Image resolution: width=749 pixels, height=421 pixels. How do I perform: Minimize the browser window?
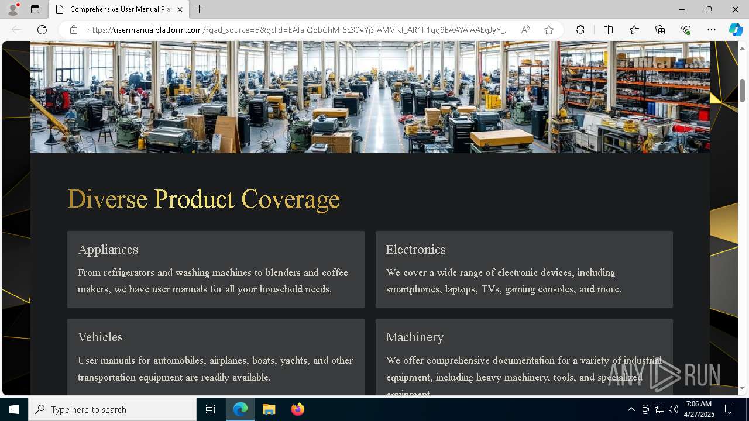point(682,9)
